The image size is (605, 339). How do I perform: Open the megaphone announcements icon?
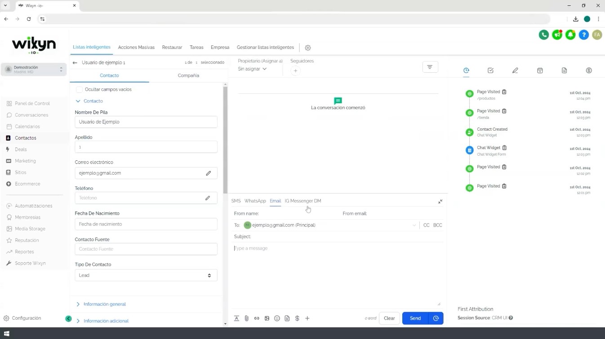[557, 35]
